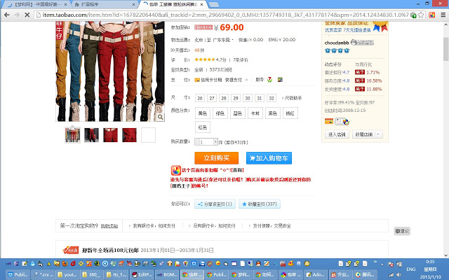Click the browser forward arrow
This screenshot has width=449, height=280.
(17, 15)
